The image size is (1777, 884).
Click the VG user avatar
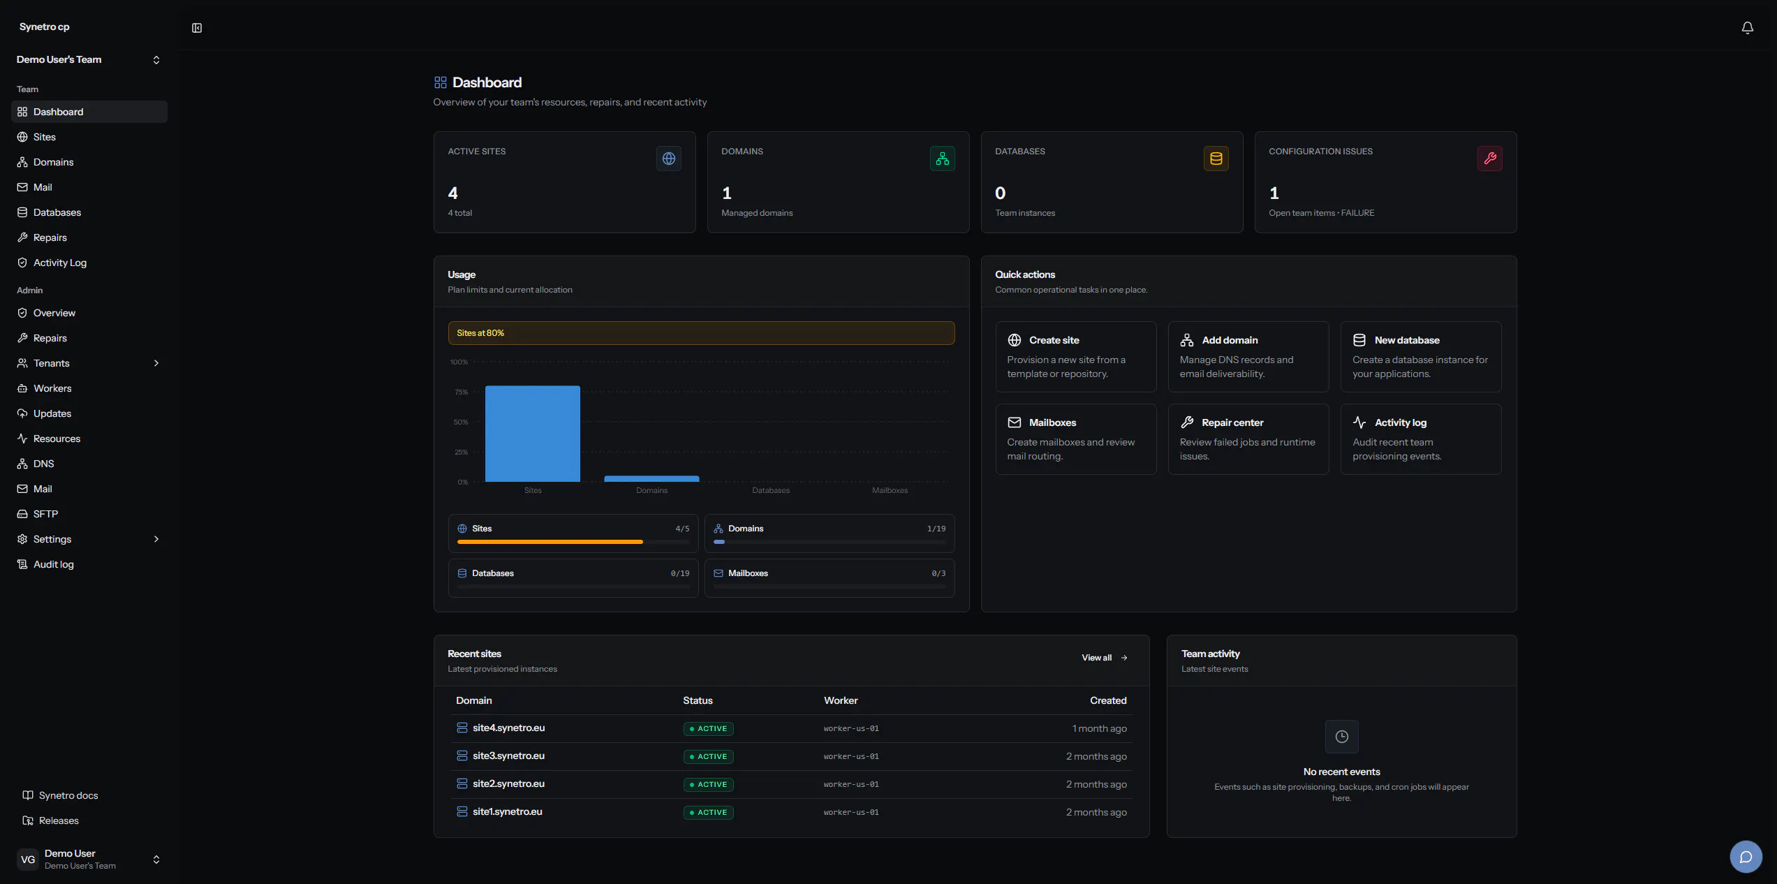[28, 860]
